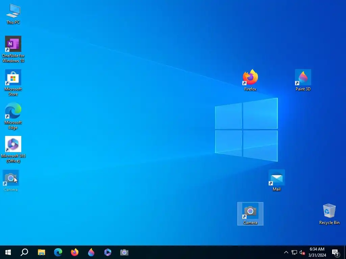
Task: Select the Microsoft Edge desktop shortcut
Action: click(x=13, y=116)
